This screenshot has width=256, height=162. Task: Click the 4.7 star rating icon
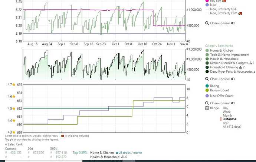[x=14, y=85]
